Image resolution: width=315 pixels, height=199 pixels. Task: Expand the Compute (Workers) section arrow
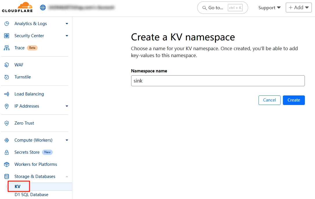[x=67, y=140]
